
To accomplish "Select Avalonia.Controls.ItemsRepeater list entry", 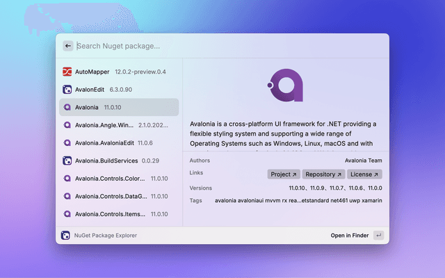I will (x=119, y=214).
